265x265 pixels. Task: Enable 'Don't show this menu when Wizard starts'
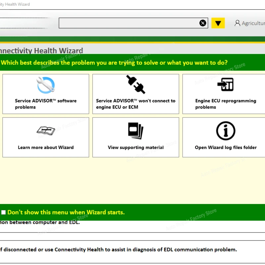coord(3,212)
